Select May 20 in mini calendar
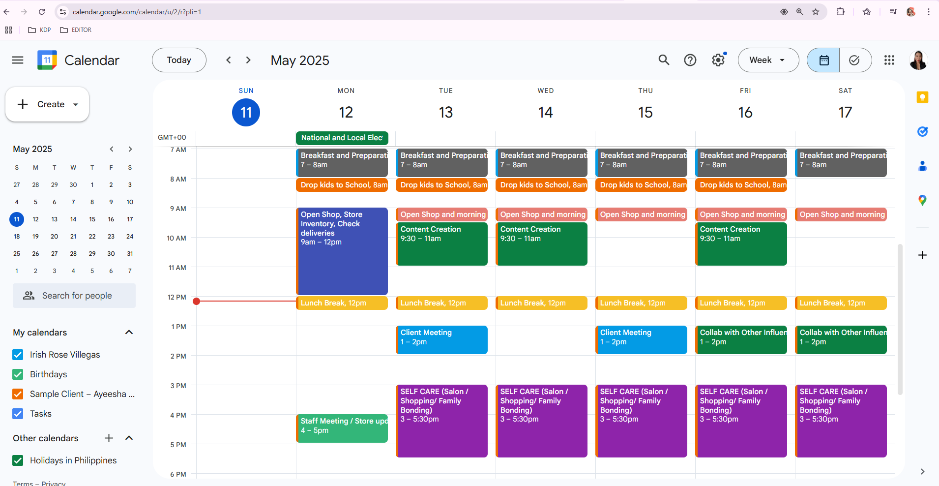 (x=54, y=237)
